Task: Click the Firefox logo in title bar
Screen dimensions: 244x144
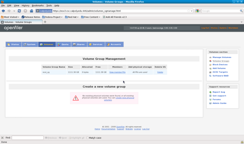Action: point(2,2)
